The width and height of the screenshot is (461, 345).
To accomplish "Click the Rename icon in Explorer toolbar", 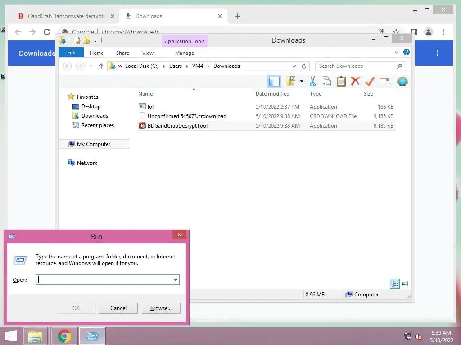I will point(384,81).
